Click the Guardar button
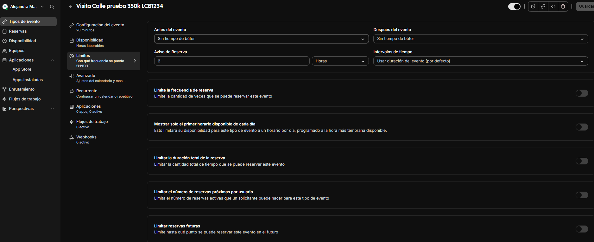The width and height of the screenshot is (594, 242). [585, 6]
